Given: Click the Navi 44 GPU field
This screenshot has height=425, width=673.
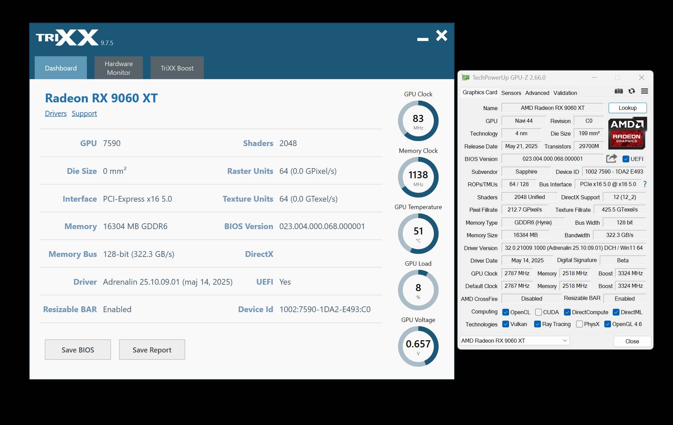Looking at the screenshot, I should (x=524, y=121).
